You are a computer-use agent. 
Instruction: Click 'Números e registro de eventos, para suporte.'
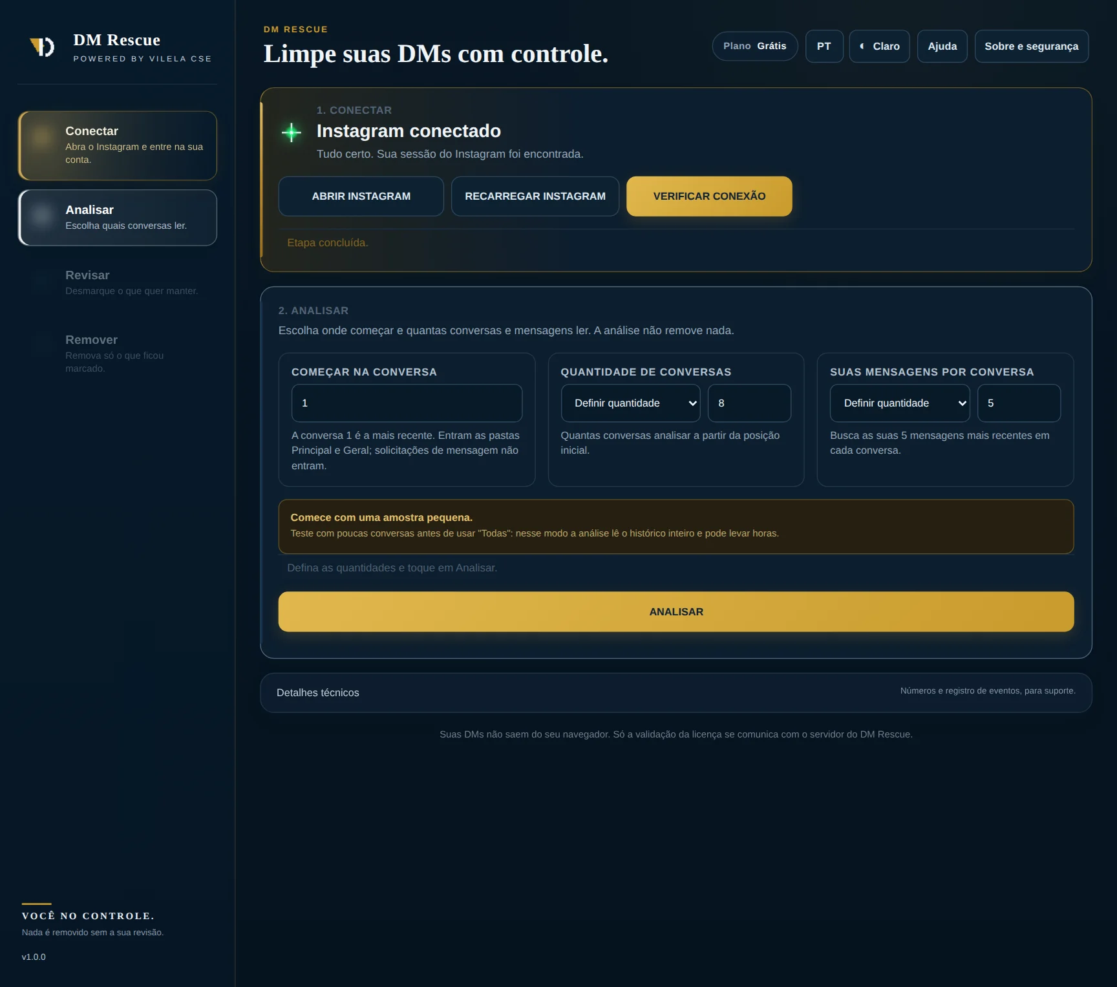(x=988, y=691)
